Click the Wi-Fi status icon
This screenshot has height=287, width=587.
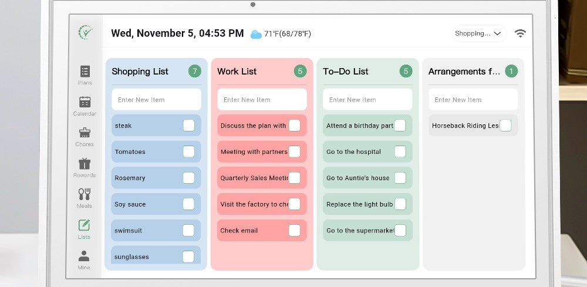[520, 33]
